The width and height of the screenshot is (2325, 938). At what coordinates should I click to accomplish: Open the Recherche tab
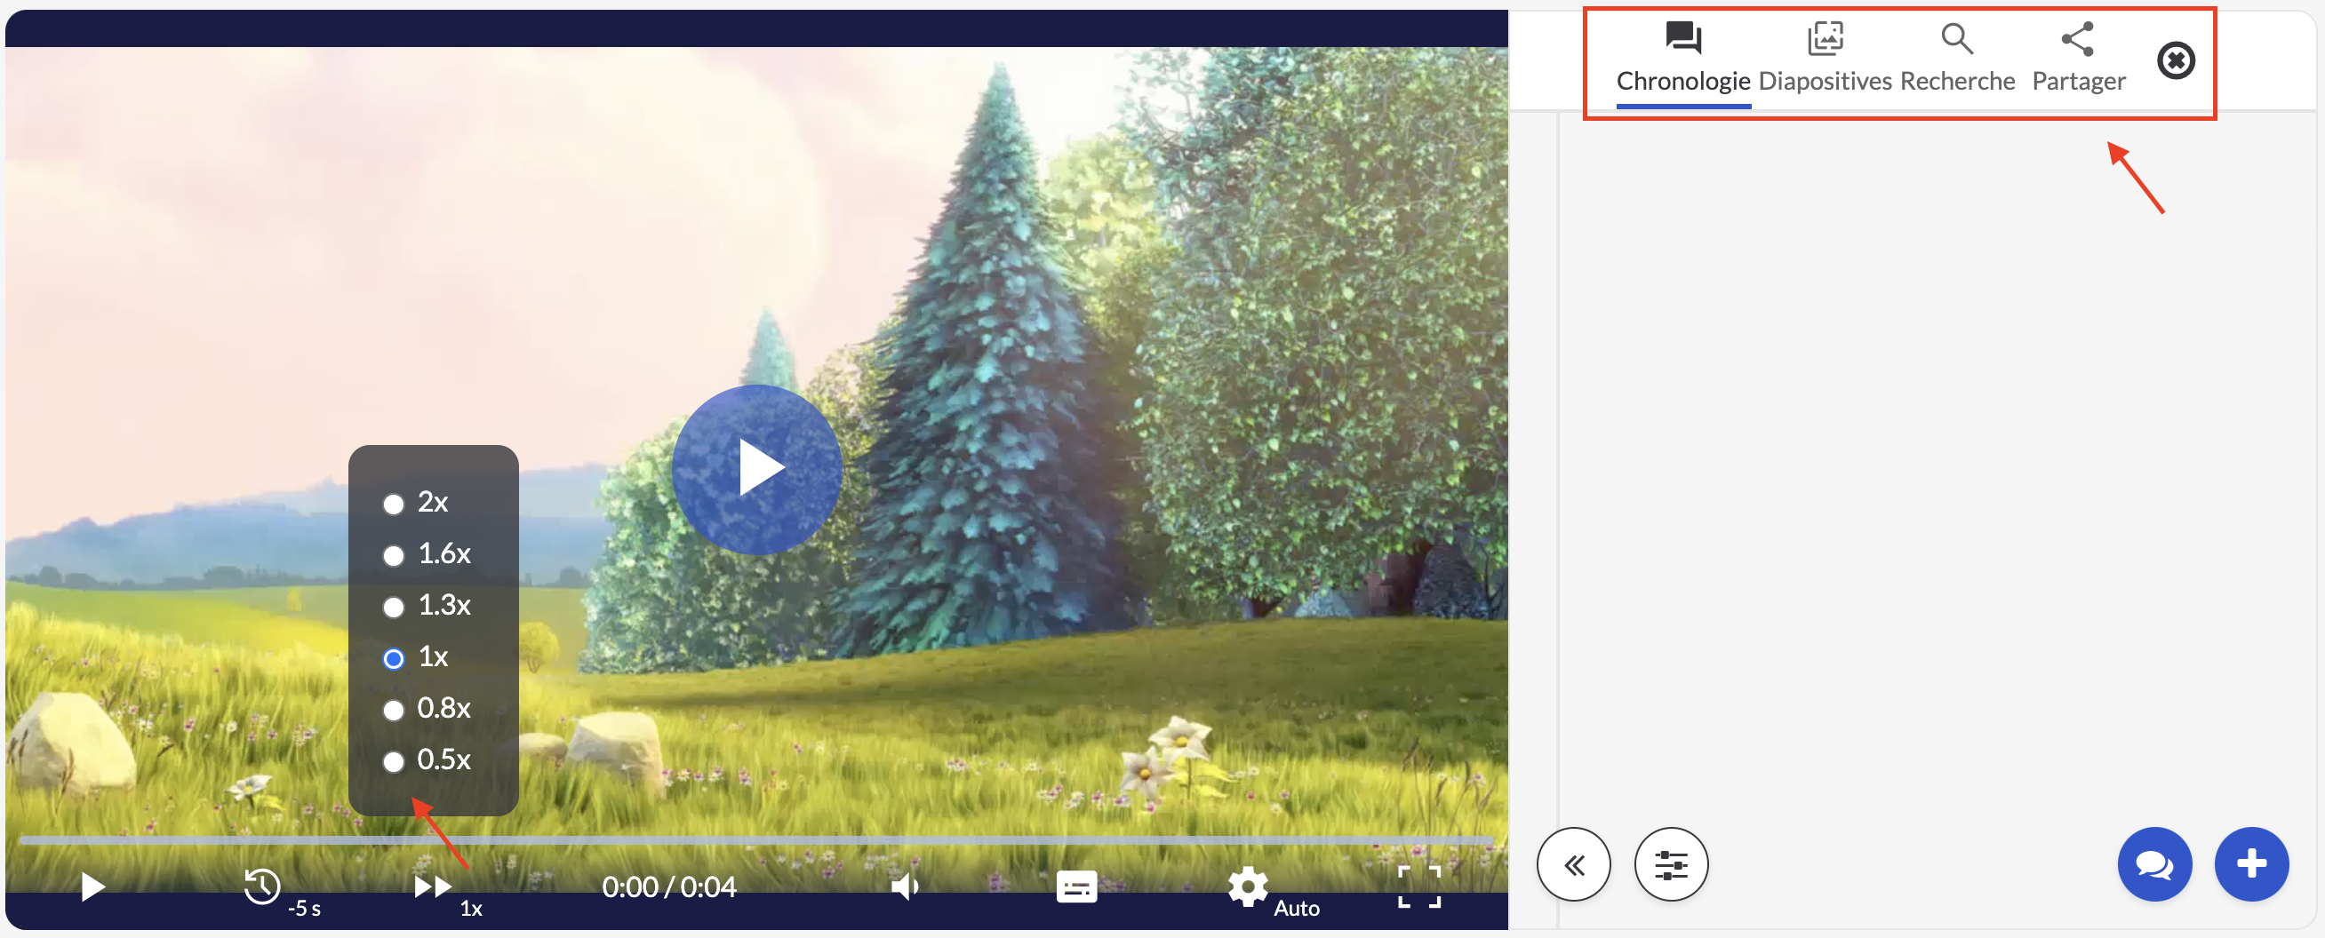(1957, 60)
